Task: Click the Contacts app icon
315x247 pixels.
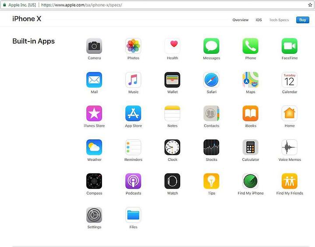Action: (211, 114)
